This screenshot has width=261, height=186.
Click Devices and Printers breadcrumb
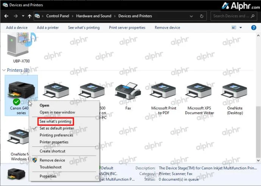(135, 16)
